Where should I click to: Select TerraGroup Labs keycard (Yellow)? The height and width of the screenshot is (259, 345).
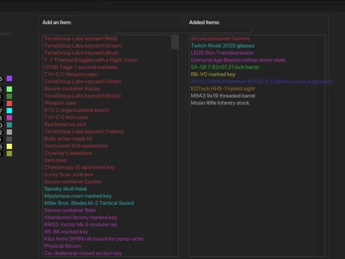(x=84, y=132)
